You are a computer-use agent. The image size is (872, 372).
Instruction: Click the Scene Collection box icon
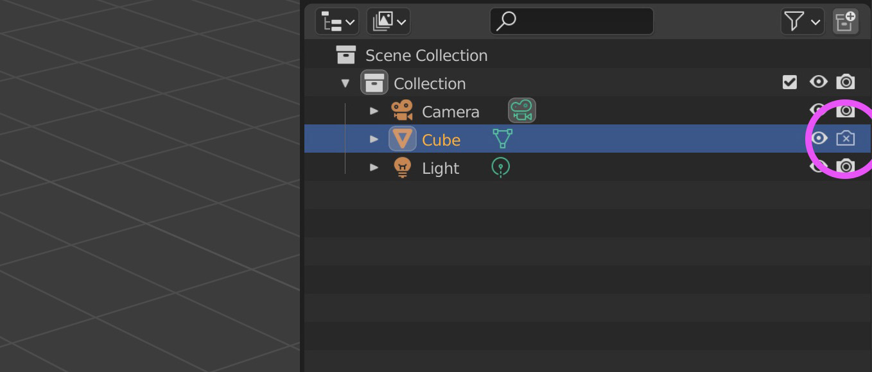[346, 55]
